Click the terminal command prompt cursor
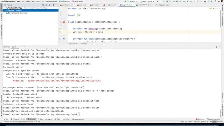 click(x=79, y=114)
